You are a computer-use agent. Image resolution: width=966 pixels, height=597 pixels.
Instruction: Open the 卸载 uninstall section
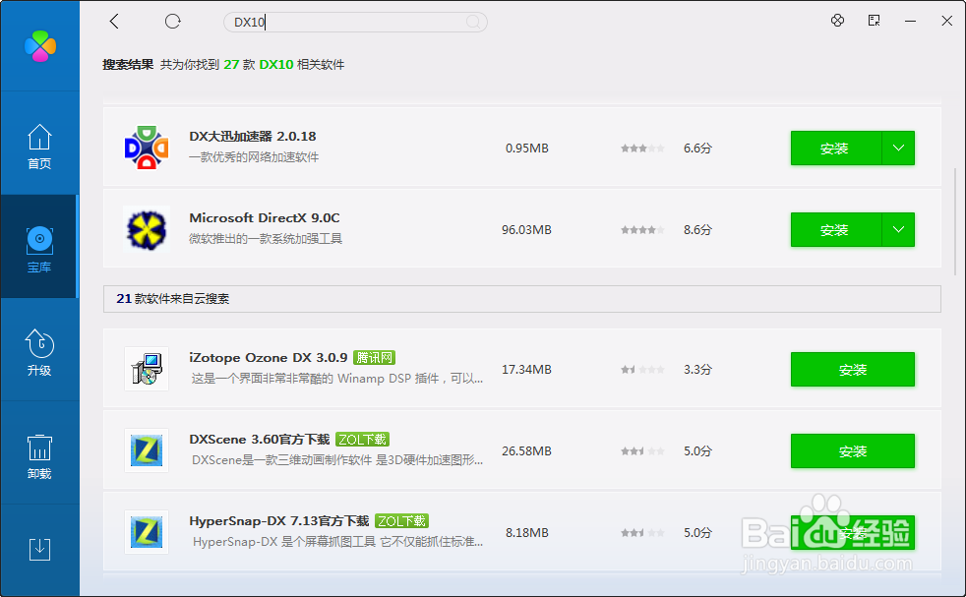tap(39, 456)
